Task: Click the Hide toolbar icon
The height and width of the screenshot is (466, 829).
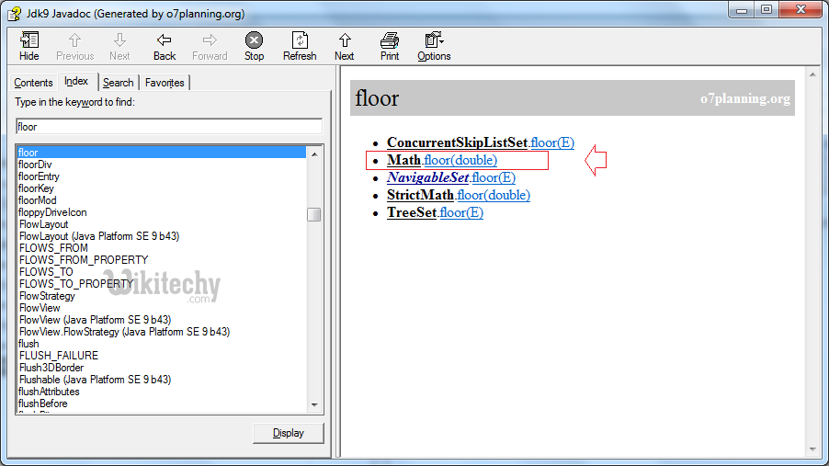Action: [x=29, y=40]
